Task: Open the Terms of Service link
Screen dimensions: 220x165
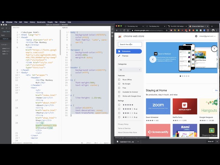Action: tap(124, 128)
